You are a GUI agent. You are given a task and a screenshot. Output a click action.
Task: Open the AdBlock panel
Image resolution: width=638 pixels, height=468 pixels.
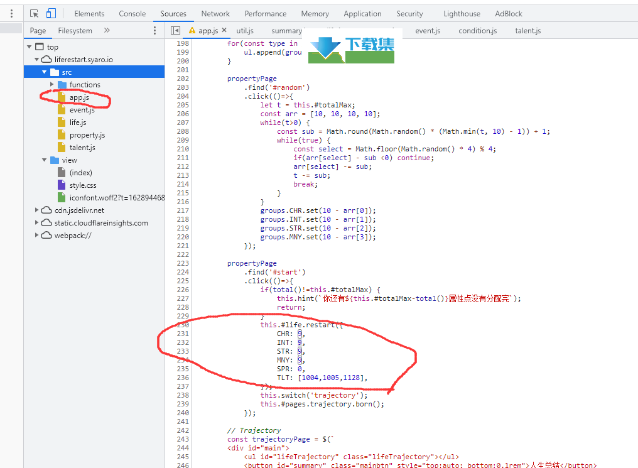(509, 14)
